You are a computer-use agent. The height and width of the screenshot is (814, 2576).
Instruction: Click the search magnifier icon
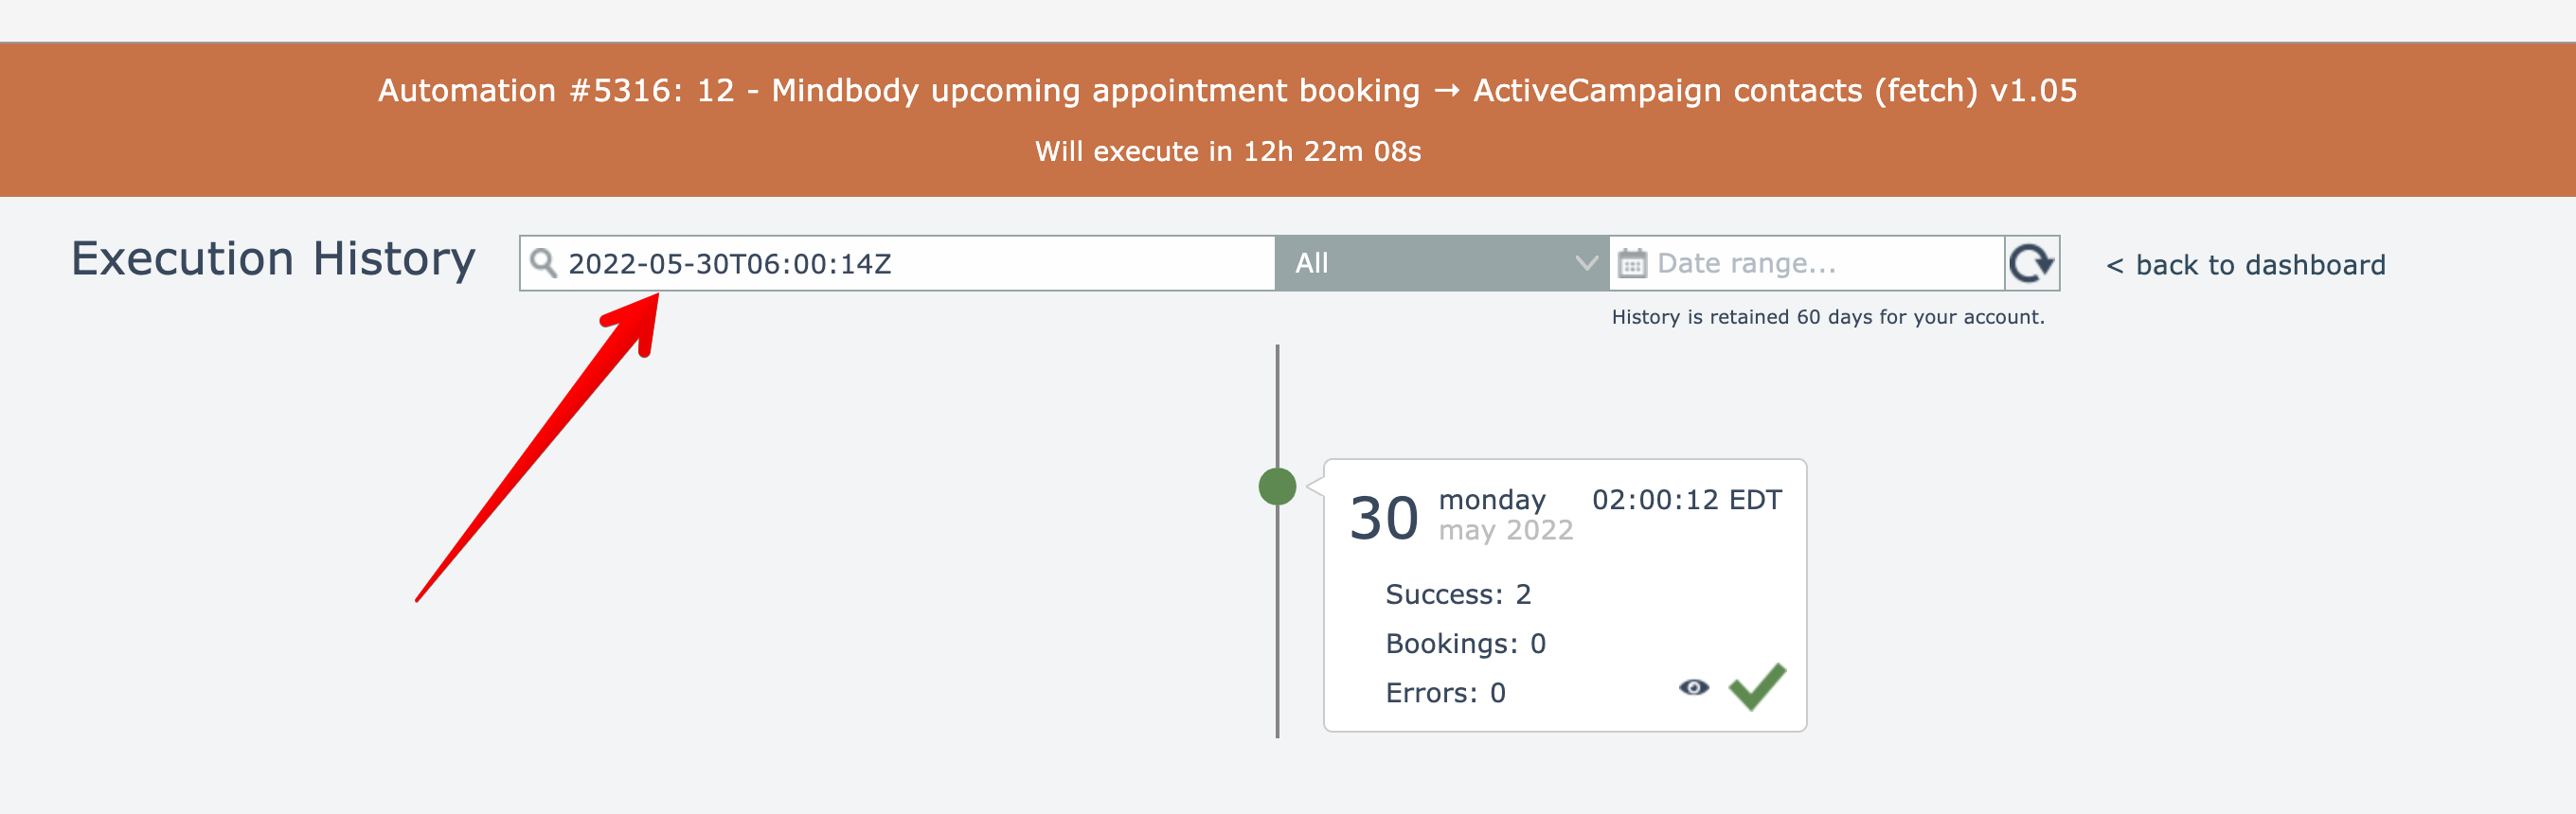(x=543, y=263)
